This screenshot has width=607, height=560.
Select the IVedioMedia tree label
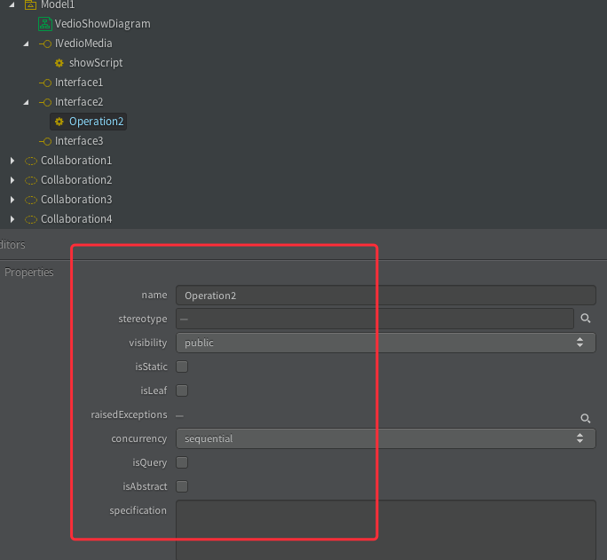tap(83, 43)
